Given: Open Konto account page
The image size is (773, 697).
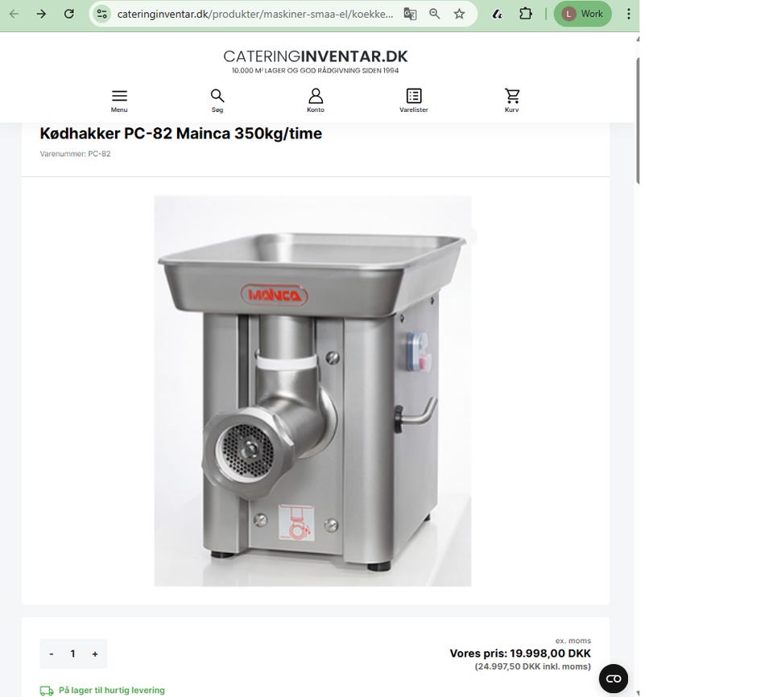Looking at the screenshot, I should (x=316, y=101).
